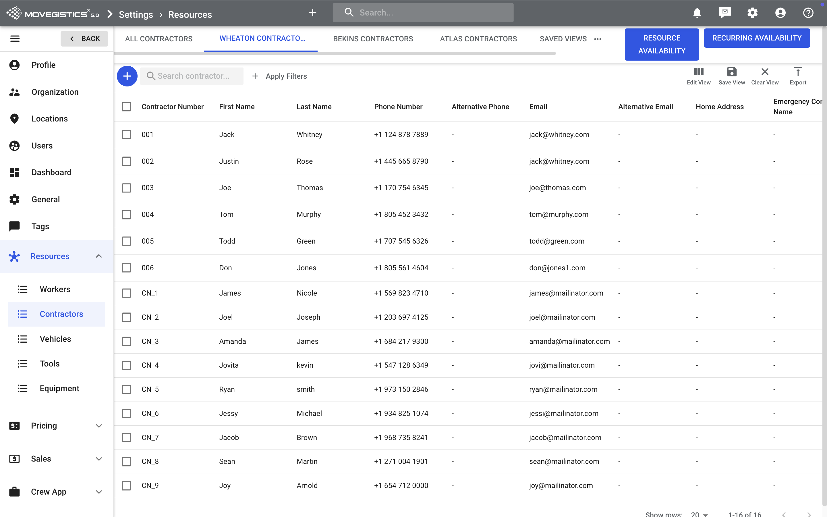
Task: Click the Edit View columns icon
Action: pyautogui.click(x=699, y=72)
